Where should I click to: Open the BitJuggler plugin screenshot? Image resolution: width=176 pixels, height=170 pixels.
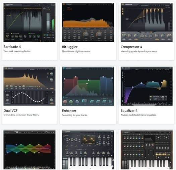[x=88, y=23]
